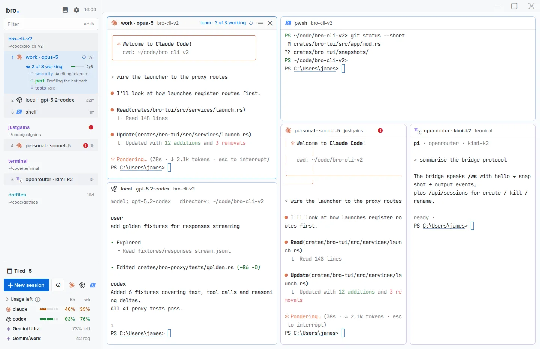The image size is (540, 349).
Task: Close the work · opus-5 pane
Action: (270, 23)
